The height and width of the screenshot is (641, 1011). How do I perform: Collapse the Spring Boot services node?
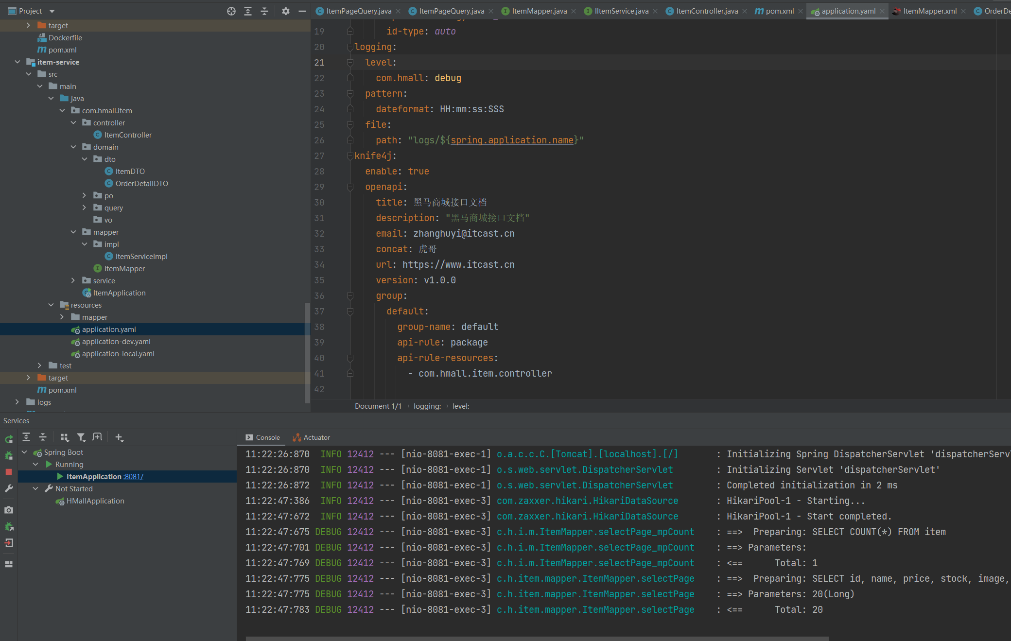[24, 452]
